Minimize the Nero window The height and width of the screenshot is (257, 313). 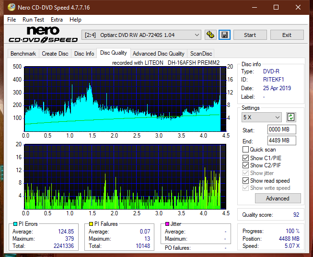pyautogui.click(x=255, y=7)
